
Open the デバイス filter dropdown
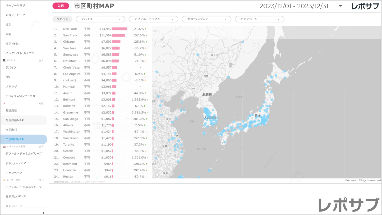100,19
